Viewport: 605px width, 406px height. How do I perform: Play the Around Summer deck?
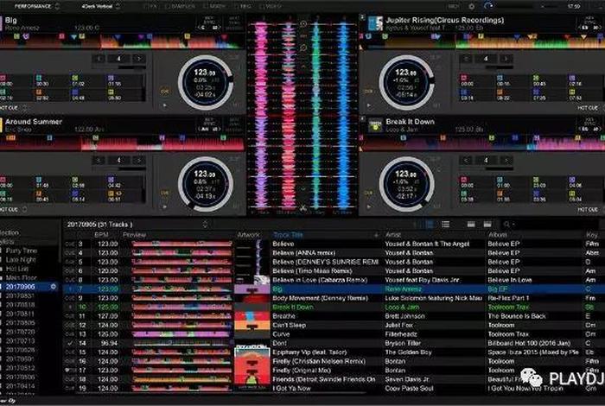[165, 206]
